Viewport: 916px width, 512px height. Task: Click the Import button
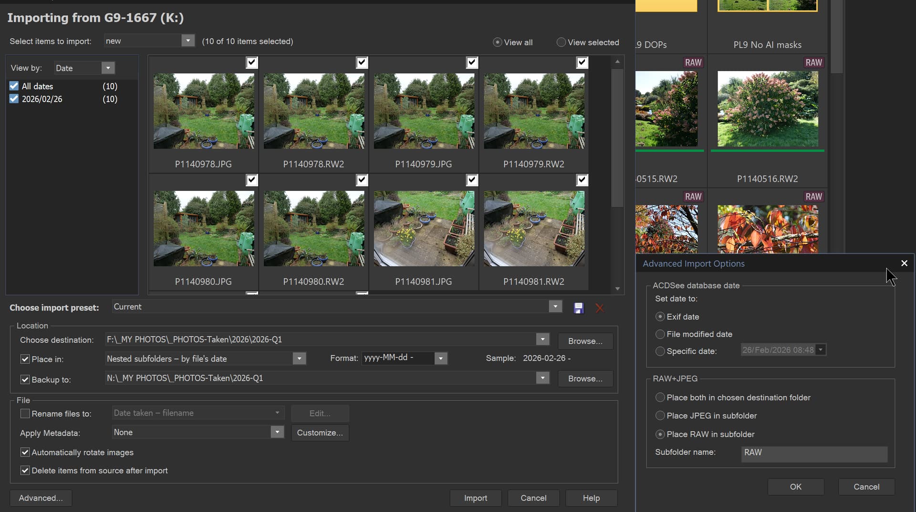pos(475,498)
